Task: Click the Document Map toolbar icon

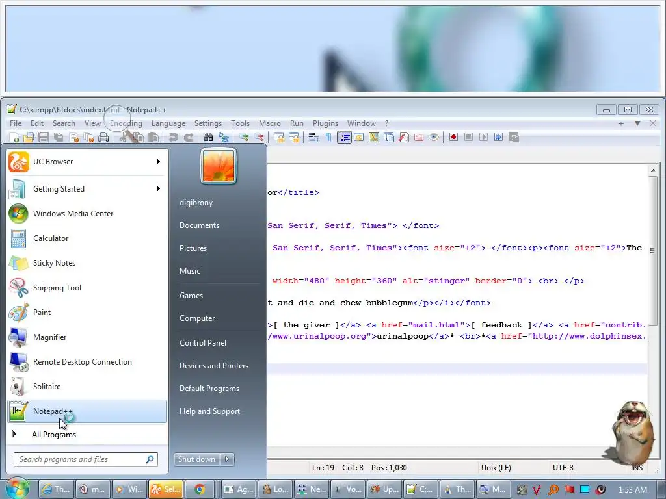Action: 374,137
